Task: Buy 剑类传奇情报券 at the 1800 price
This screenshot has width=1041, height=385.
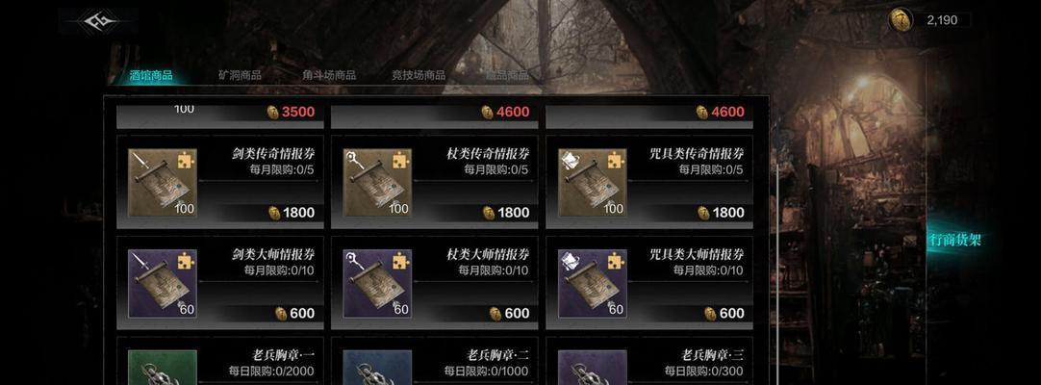Action: click(292, 213)
